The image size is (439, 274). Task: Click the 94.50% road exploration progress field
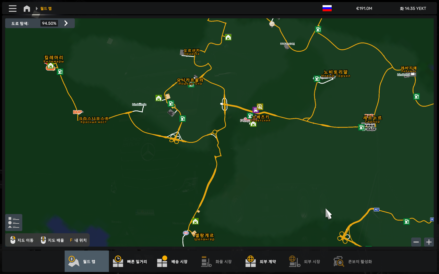pyautogui.click(x=49, y=23)
